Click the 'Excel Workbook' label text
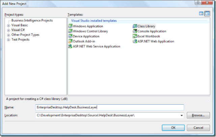Screen dimensions: 216x137 click(x=148, y=36)
